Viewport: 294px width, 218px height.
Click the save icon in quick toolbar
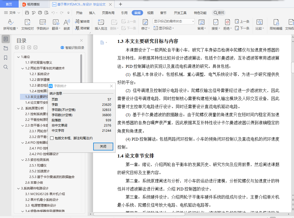click(x=27, y=13)
